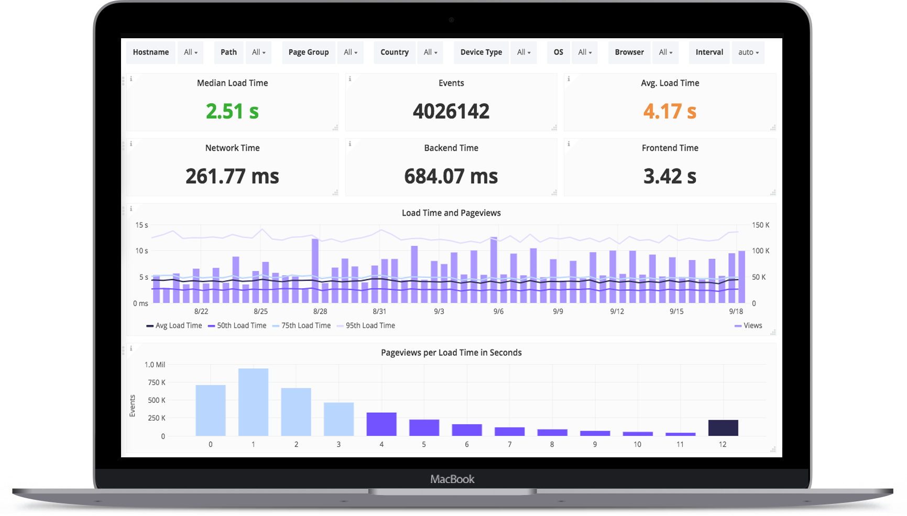Image resolution: width=907 pixels, height=516 pixels.
Task: Click resize handle of Network Time panel
Action: [335, 193]
